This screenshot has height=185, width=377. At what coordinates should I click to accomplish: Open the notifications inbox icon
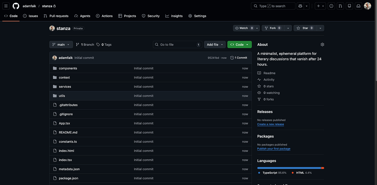point(358,6)
